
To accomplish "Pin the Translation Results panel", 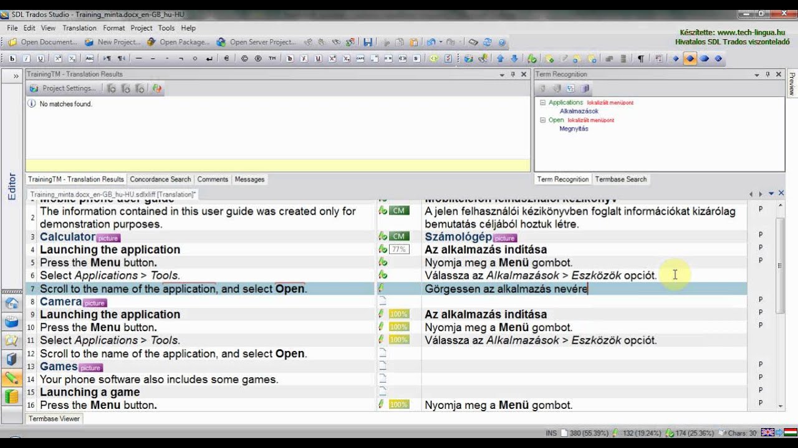I will [513, 74].
